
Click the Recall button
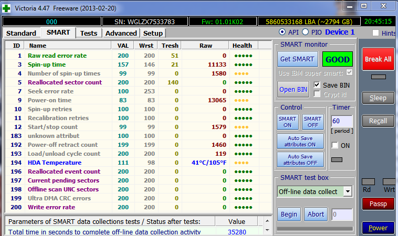tap(378, 121)
